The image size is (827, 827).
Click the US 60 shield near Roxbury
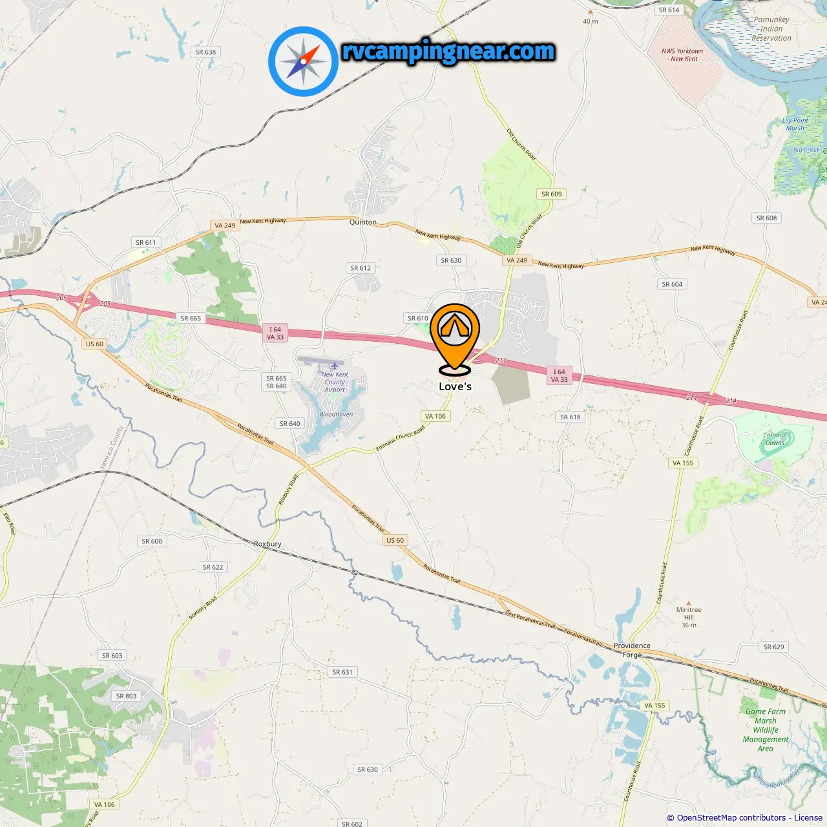click(x=395, y=540)
